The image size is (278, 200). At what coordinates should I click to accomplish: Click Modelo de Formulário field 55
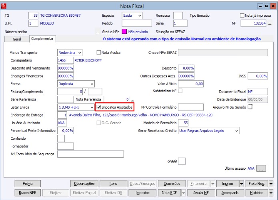point(183,123)
